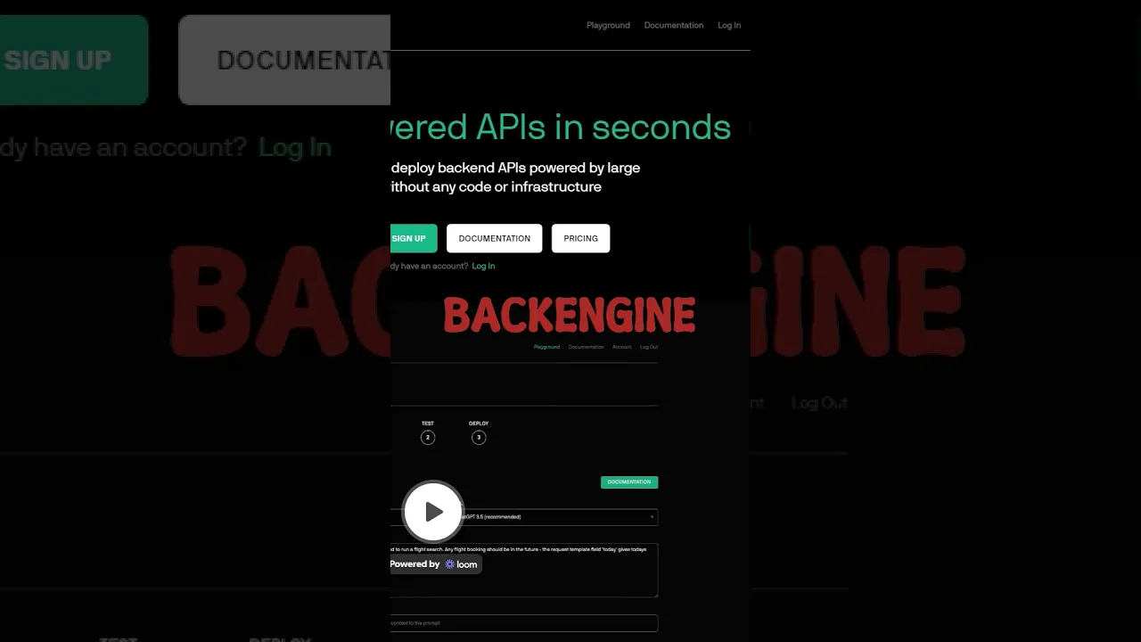Click the small Log Out link
Screen dimensions: 1141x642
click(x=649, y=347)
